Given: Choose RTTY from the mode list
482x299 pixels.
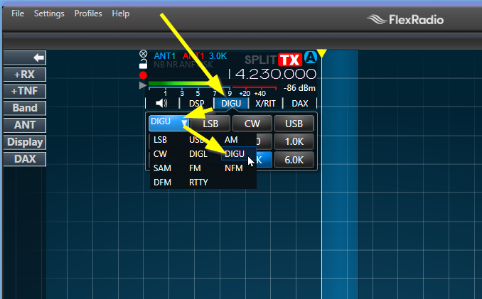Looking at the screenshot, I should pyautogui.click(x=198, y=182).
